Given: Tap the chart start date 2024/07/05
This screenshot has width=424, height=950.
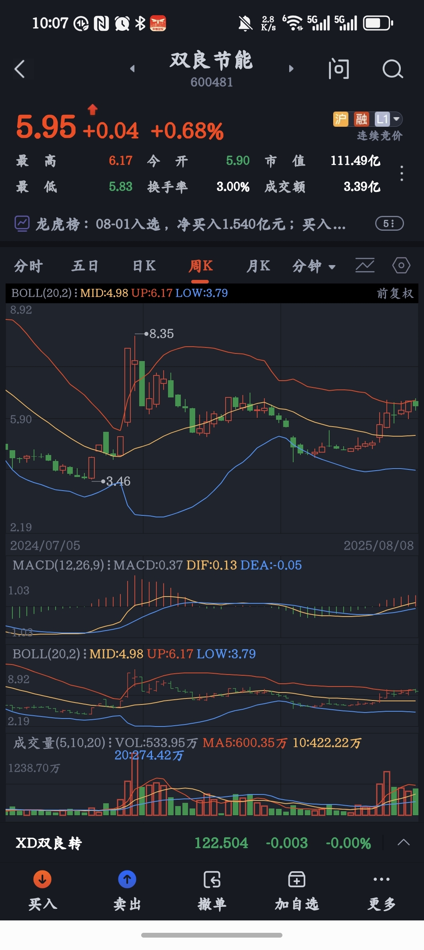Looking at the screenshot, I should click(45, 545).
